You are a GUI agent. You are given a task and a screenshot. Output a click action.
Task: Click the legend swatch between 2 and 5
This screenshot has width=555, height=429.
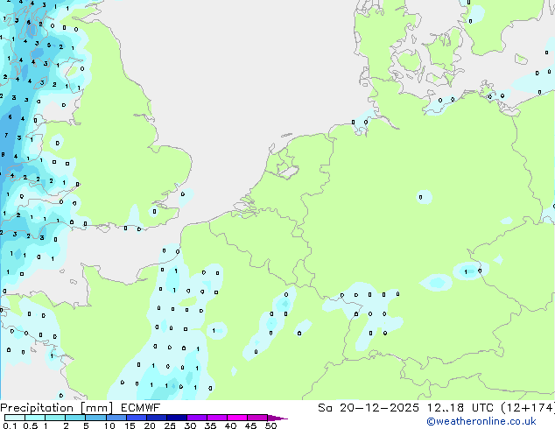(75, 418)
